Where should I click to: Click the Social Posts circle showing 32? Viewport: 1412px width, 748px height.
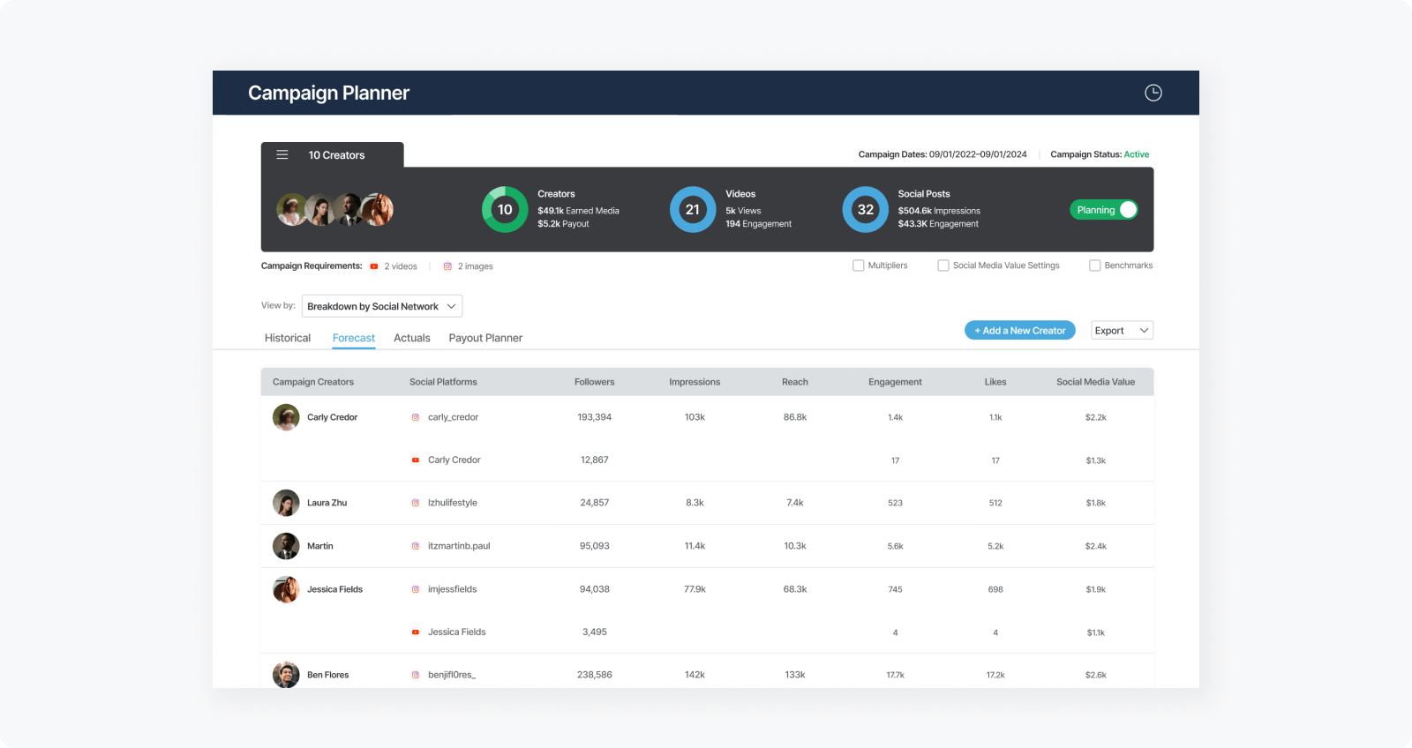click(866, 209)
